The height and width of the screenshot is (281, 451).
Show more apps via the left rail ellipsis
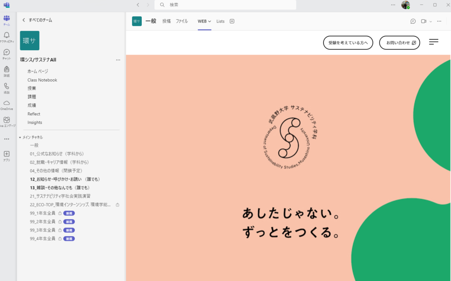pos(7,139)
